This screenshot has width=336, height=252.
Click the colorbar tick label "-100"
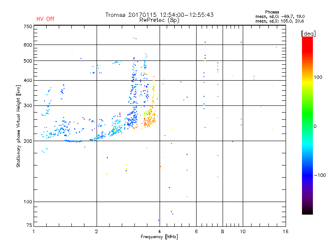(x=320, y=175)
